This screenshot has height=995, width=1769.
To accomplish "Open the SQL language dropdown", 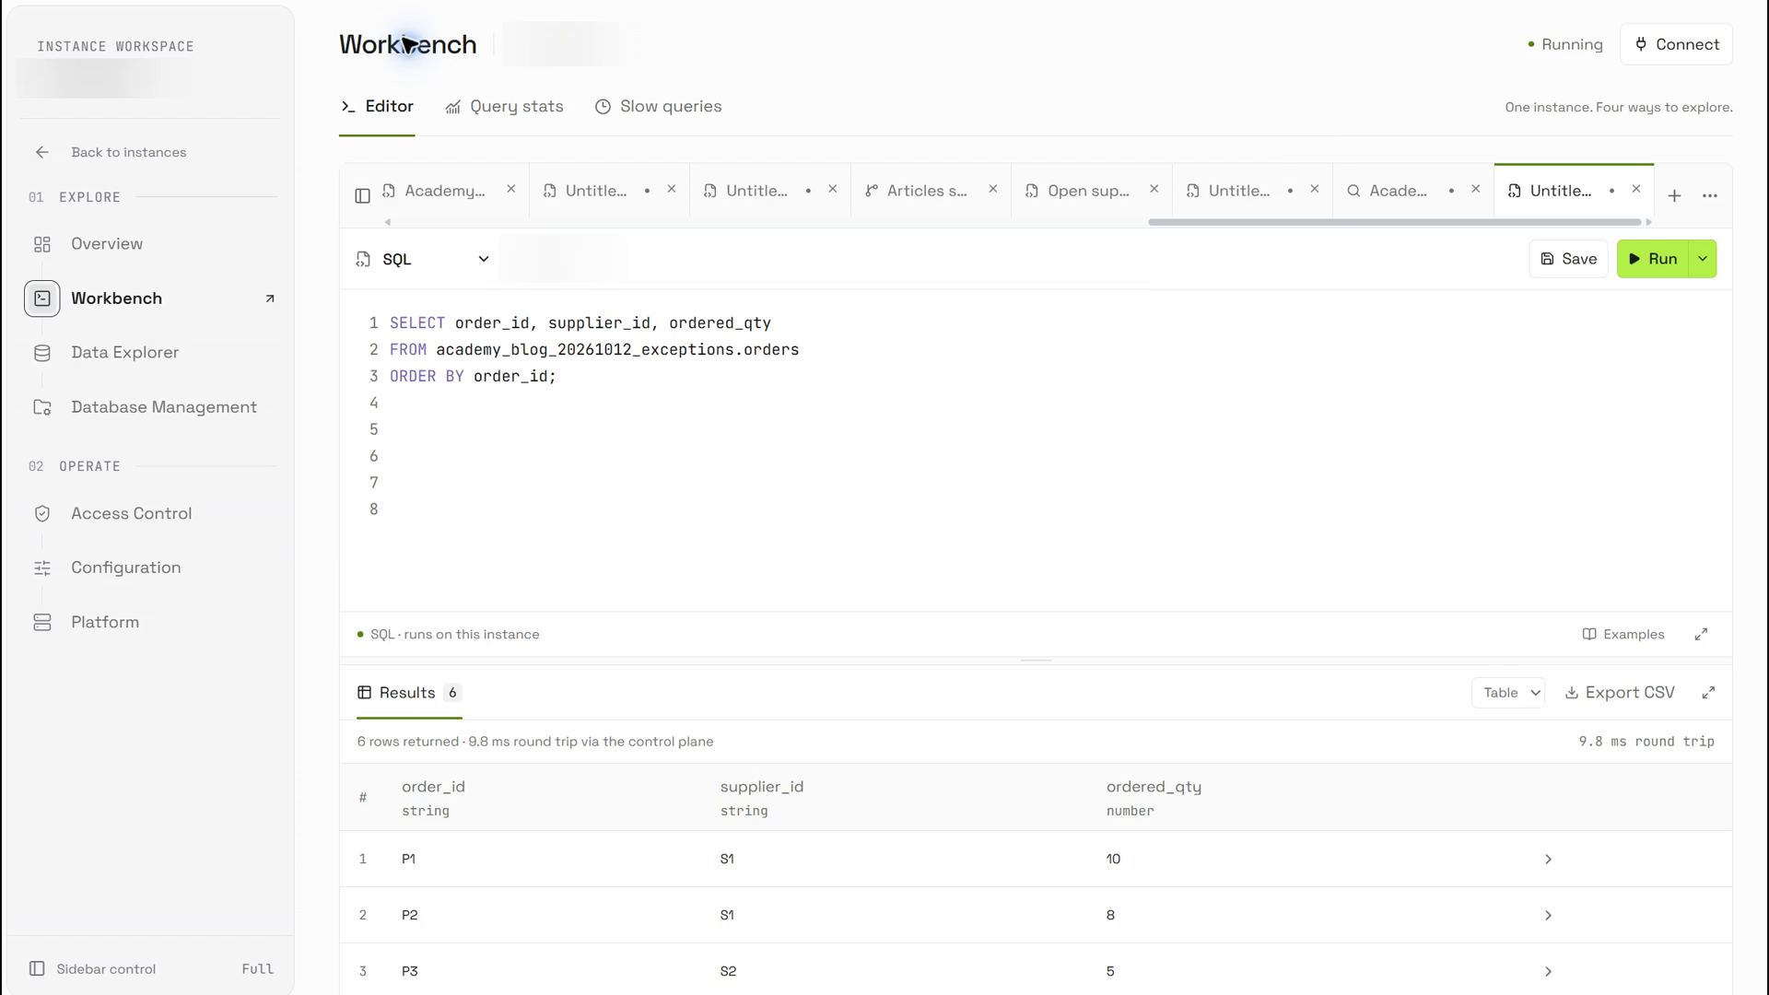I will pos(423,260).
